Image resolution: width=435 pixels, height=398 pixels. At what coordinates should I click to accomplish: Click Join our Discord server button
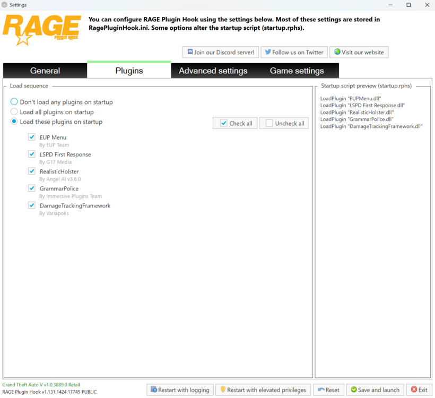(x=221, y=52)
